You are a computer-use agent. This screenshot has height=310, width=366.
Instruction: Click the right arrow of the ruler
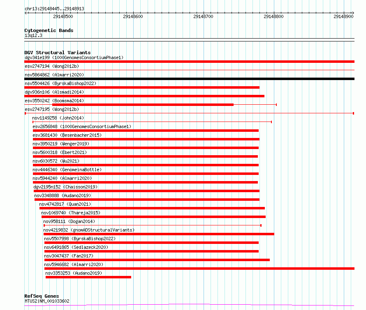[x=353, y=13]
